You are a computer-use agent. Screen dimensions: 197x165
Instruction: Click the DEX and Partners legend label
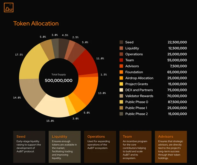tap(139, 90)
